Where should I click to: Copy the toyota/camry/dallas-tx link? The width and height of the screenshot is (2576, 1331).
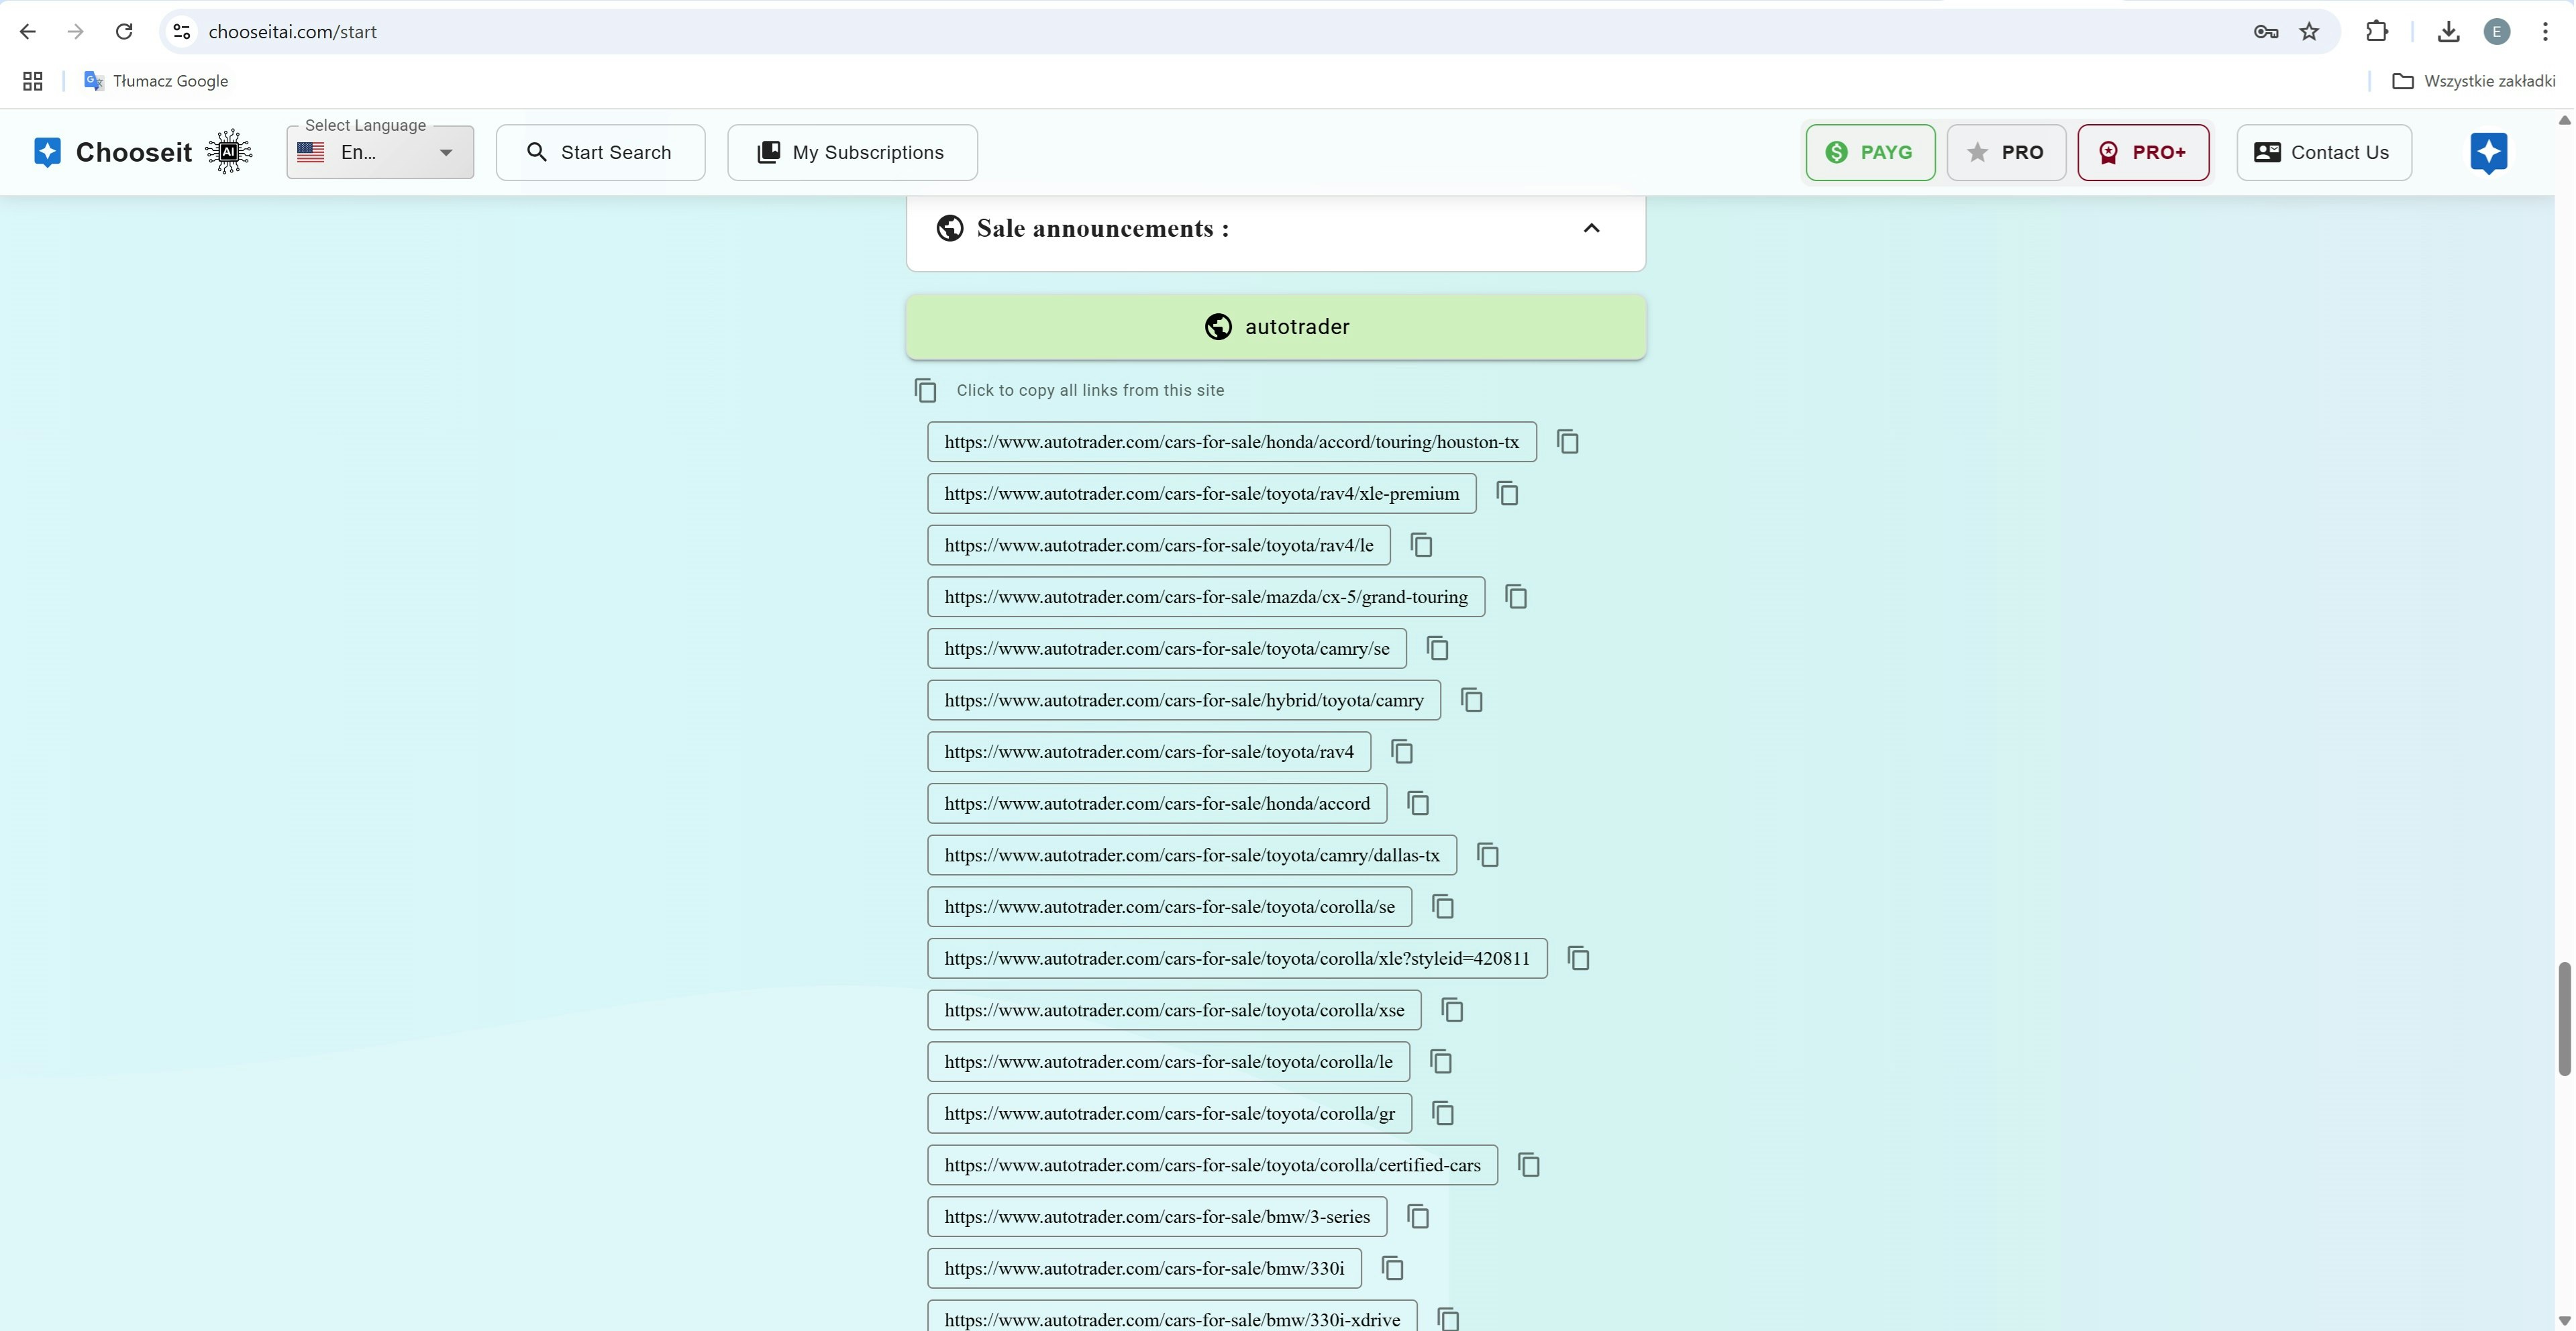(1487, 855)
